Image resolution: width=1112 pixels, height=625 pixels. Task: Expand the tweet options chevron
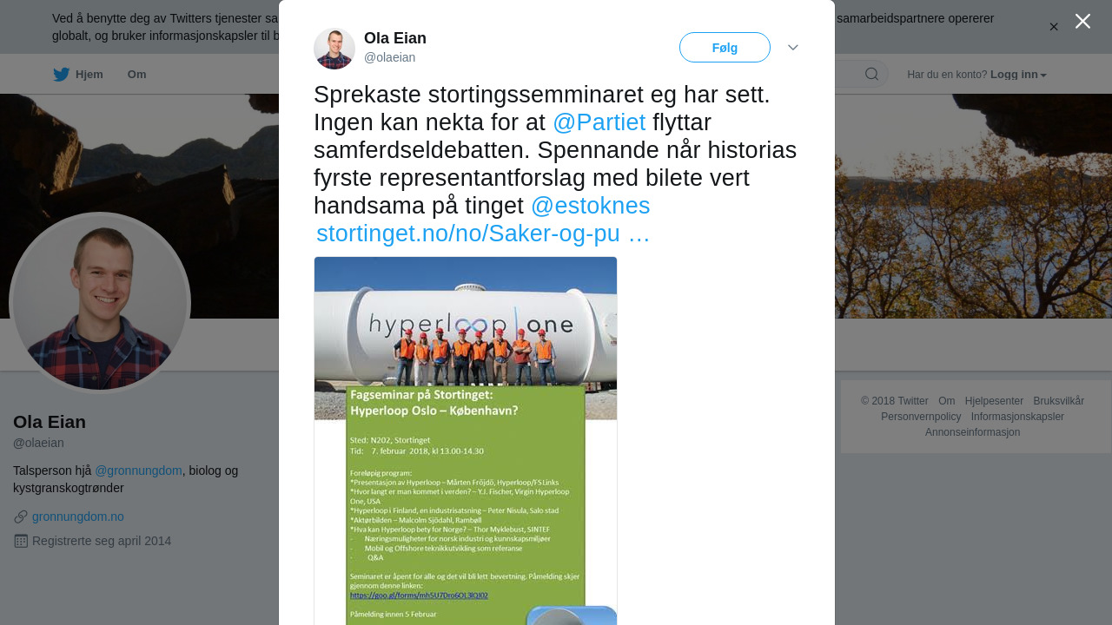click(793, 47)
